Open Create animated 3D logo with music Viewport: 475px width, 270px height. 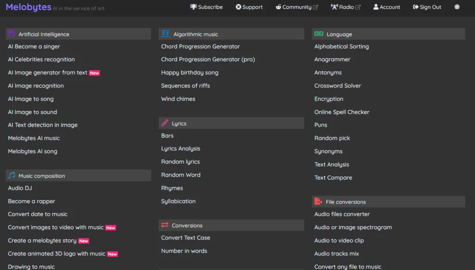[x=57, y=254]
